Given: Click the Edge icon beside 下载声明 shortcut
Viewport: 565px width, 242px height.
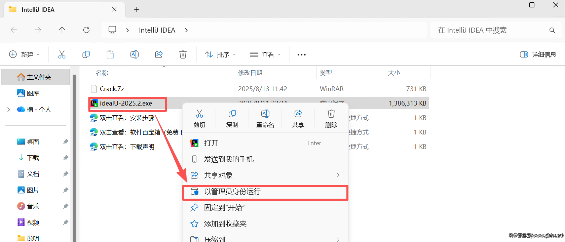Looking at the screenshot, I should click(x=93, y=147).
